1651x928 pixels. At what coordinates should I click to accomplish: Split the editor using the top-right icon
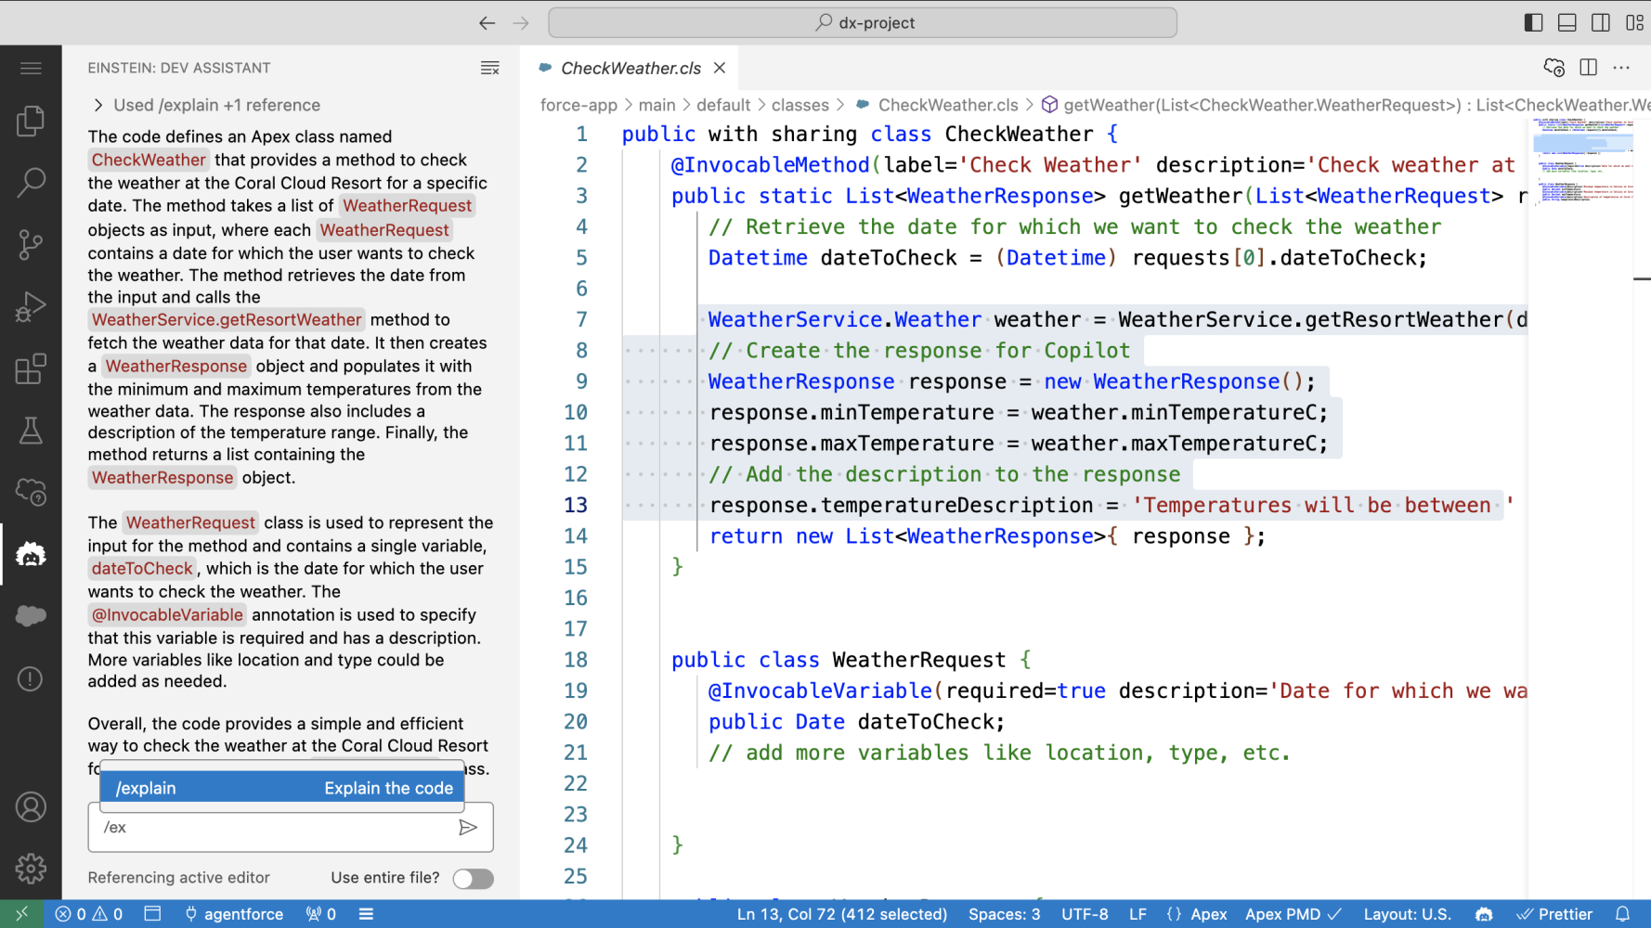coord(1588,67)
